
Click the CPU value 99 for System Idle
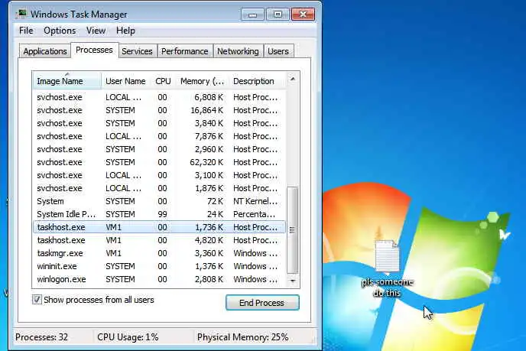(x=162, y=214)
